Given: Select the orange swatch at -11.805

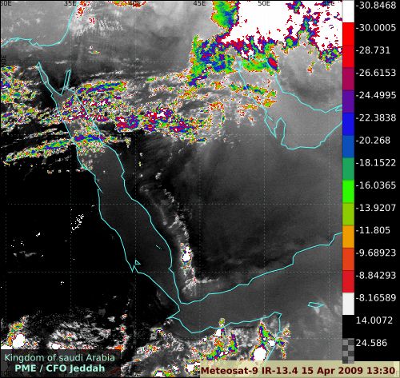Looking at the screenshot, I should click(348, 237).
